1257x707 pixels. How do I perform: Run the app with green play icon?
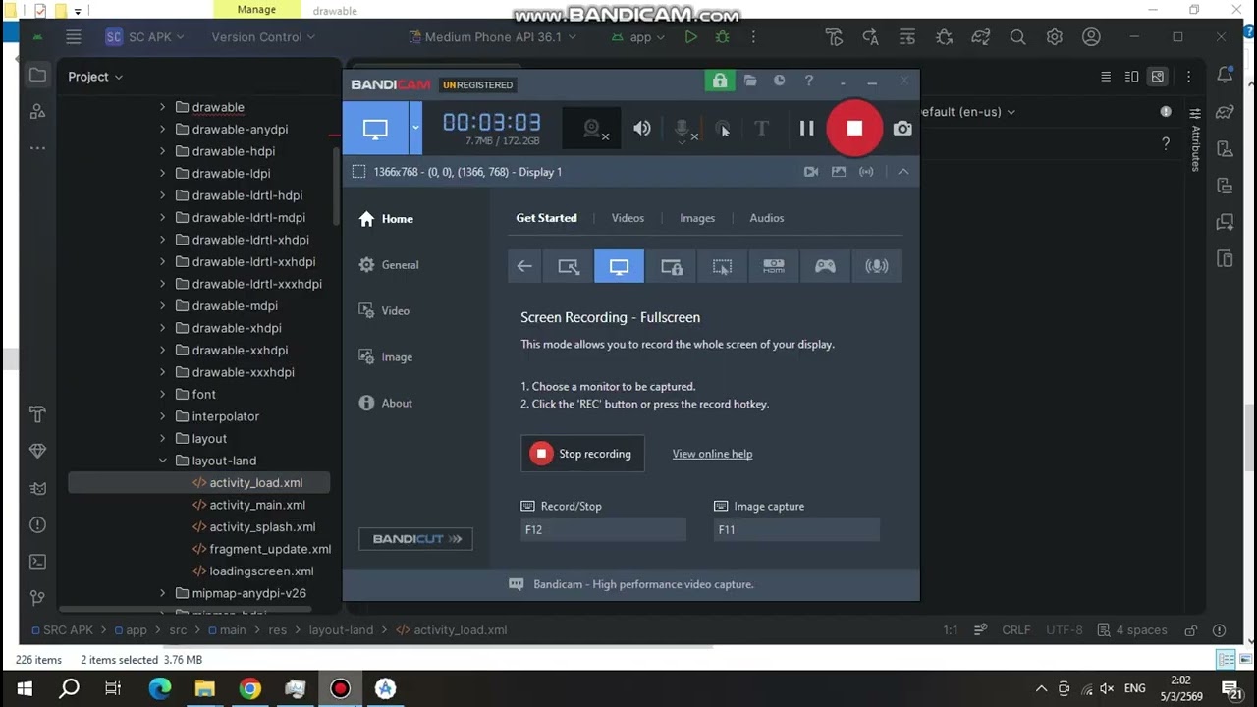tap(691, 37)
